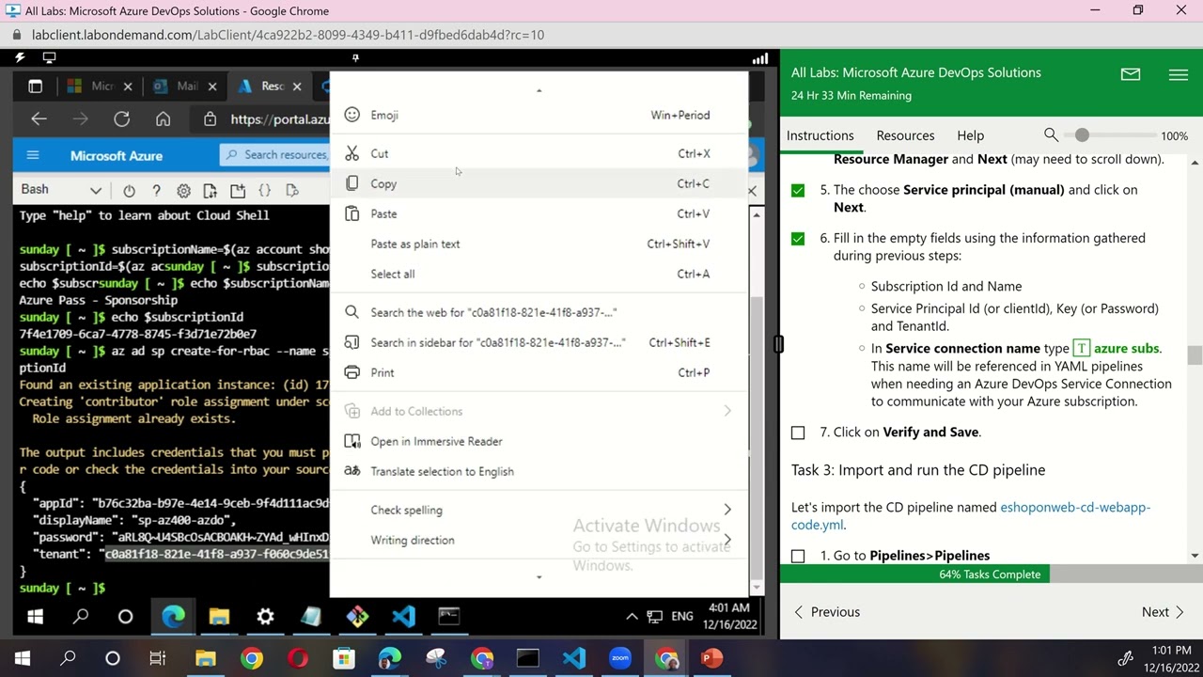Open the Bash shell type dropdown
This screenshot has height=677, width=1203.
point(61,190)
